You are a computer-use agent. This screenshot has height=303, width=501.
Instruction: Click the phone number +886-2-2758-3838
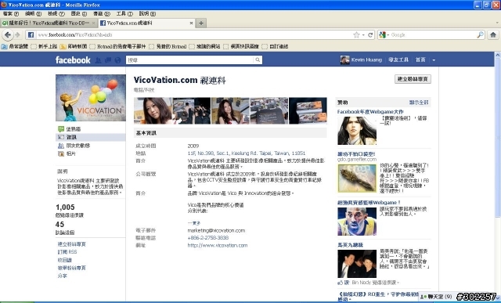pos(208,238)
